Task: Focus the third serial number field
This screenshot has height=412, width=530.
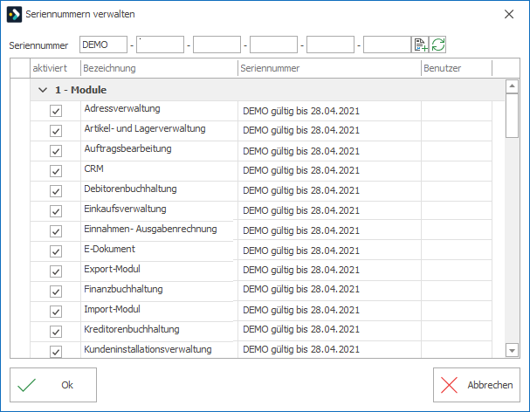Action: (217, 45)
